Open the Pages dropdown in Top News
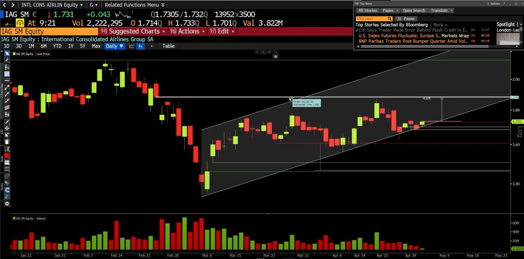This screenshot has height=259, width=524. click(390, 11)
